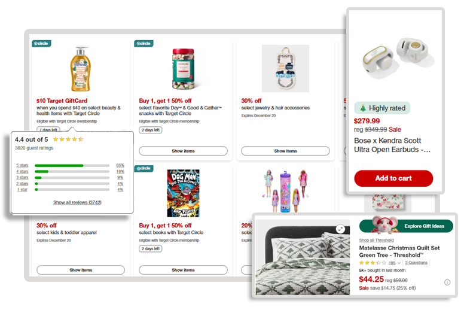This screenshot has height=310, width=464.
Task: Click the Circle badge on Dog Man offer
Action: [x=144, y=169]
